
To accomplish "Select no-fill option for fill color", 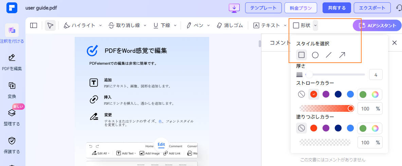I will (301, 128).
